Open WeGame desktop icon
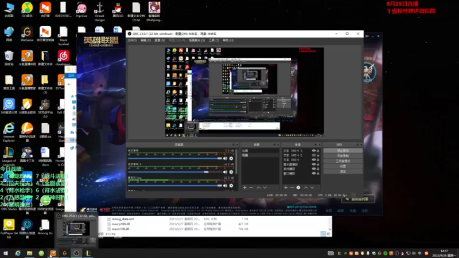 click(x=27, y=34)
